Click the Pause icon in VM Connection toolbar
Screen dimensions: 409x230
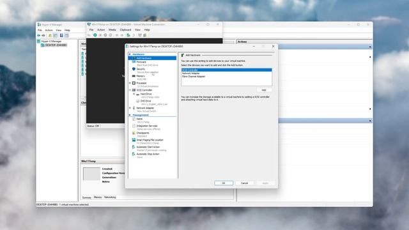tap(117, 35)
